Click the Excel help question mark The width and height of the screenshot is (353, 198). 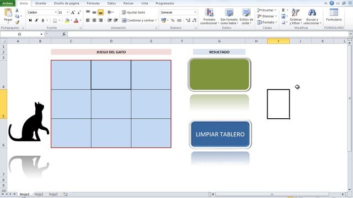click(x=331, y=3)
